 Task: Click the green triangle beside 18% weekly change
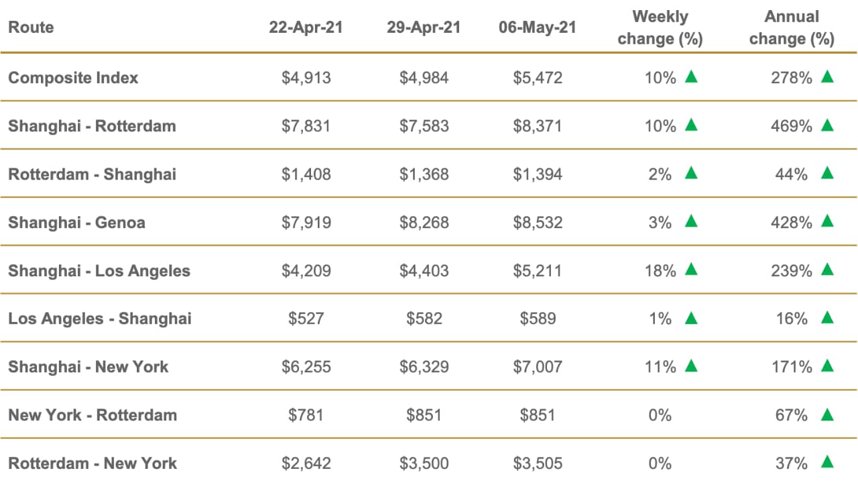pos(691,270)
